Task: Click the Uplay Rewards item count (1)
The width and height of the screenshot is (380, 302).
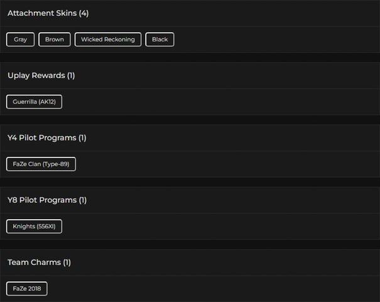Action: coord(71,75)
